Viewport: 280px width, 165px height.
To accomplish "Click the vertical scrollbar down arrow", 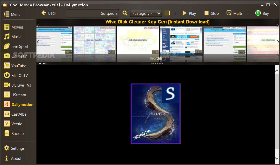I will 277,158.
